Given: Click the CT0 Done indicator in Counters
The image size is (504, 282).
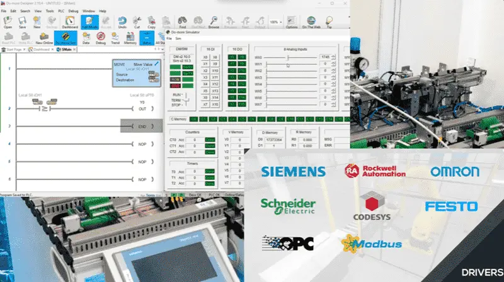Looking at the screenshot, I should [x=210, y=140].
